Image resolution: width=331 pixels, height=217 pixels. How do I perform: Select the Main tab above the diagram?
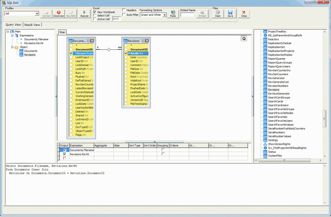click(62, 32)
